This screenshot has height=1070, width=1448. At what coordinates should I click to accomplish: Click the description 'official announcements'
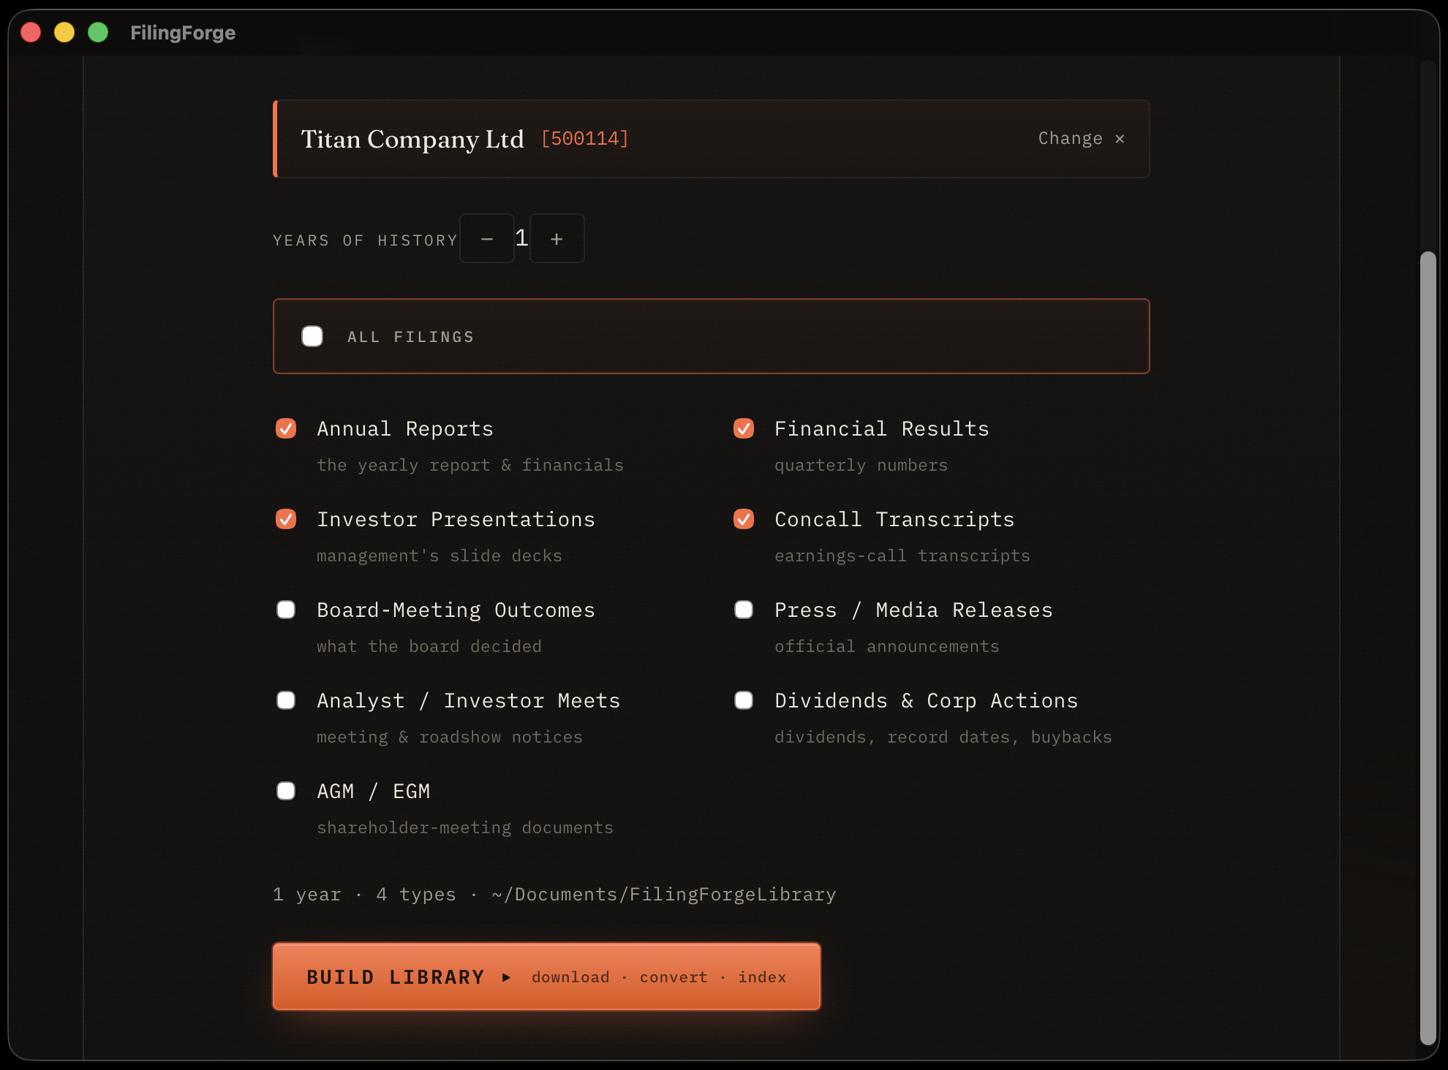click(x=886, y=646)
